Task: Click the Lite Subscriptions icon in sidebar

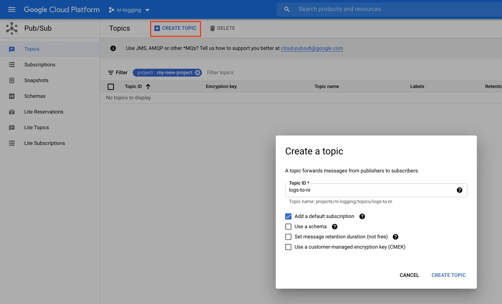Action: click(12, 143)
